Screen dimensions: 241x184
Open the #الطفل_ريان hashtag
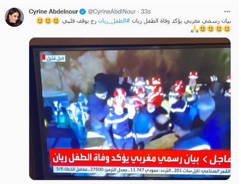[114, 21]
